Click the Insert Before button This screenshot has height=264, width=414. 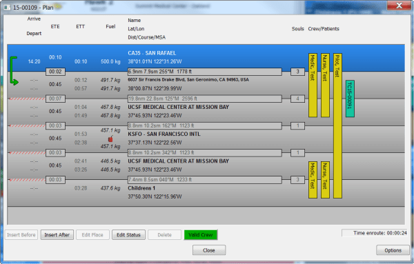21,235
